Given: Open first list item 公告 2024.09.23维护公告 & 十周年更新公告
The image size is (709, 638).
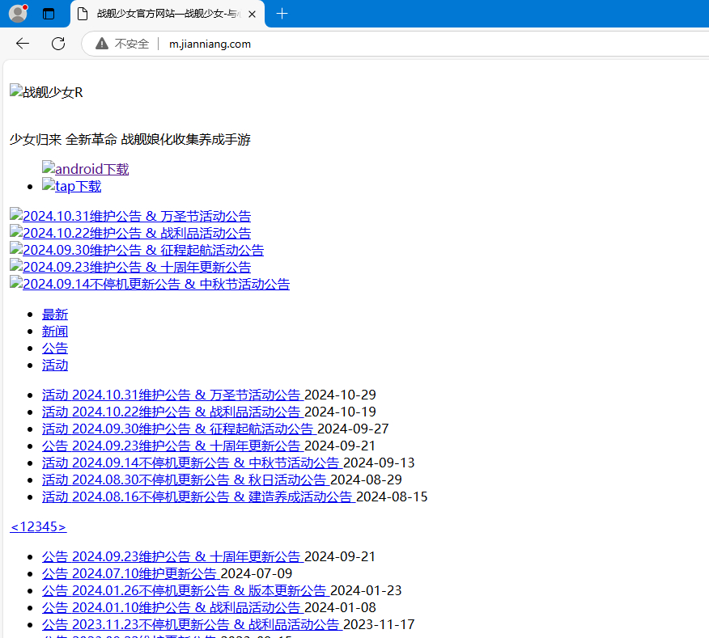Looking at the screenshot, I should tap(172, 446).
